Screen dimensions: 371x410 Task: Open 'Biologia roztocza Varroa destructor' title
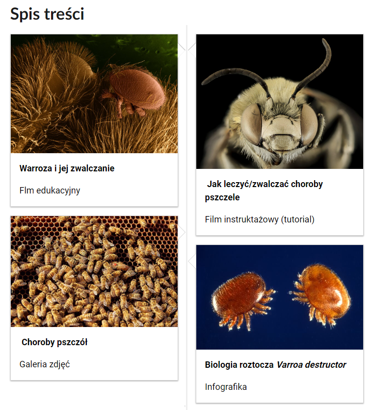click(x=275, y=365)
